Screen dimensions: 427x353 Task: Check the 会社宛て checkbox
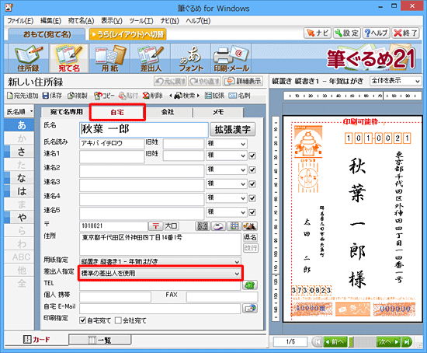click(118, 320)
